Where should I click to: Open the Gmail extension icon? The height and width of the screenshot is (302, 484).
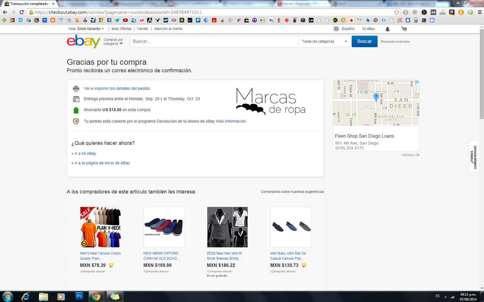[433, 12]
